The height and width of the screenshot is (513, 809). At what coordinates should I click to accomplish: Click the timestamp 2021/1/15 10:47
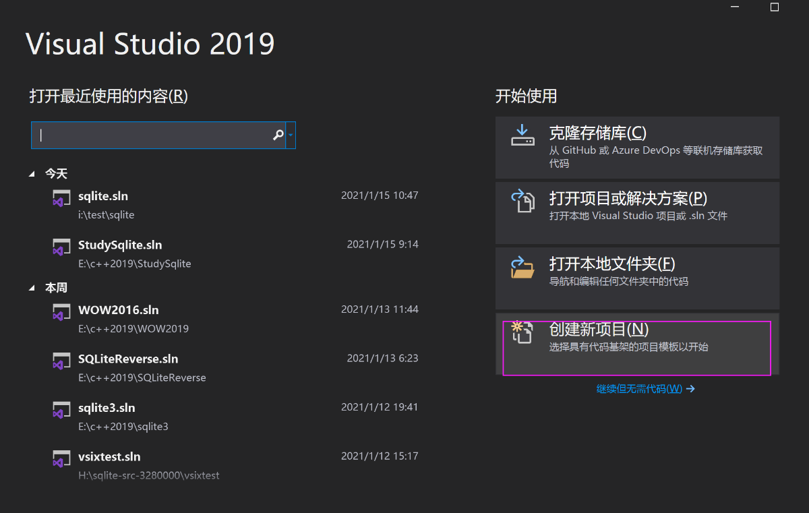[x=380, y=195]
